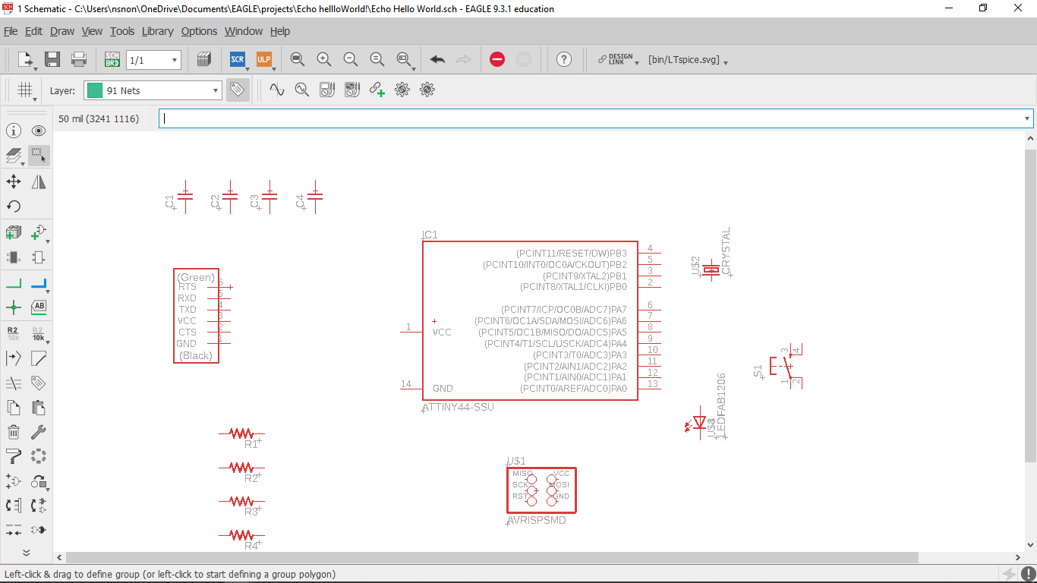The height and width of the screenshot is (583, 1037).
Task: Click the red Stop command icon
Action: pos(497,59)
